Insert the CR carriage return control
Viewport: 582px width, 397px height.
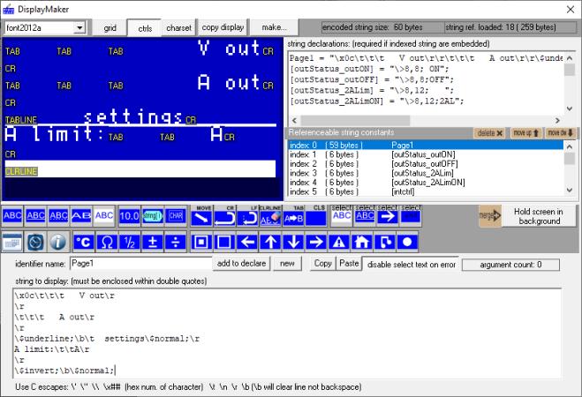(224, 216)
